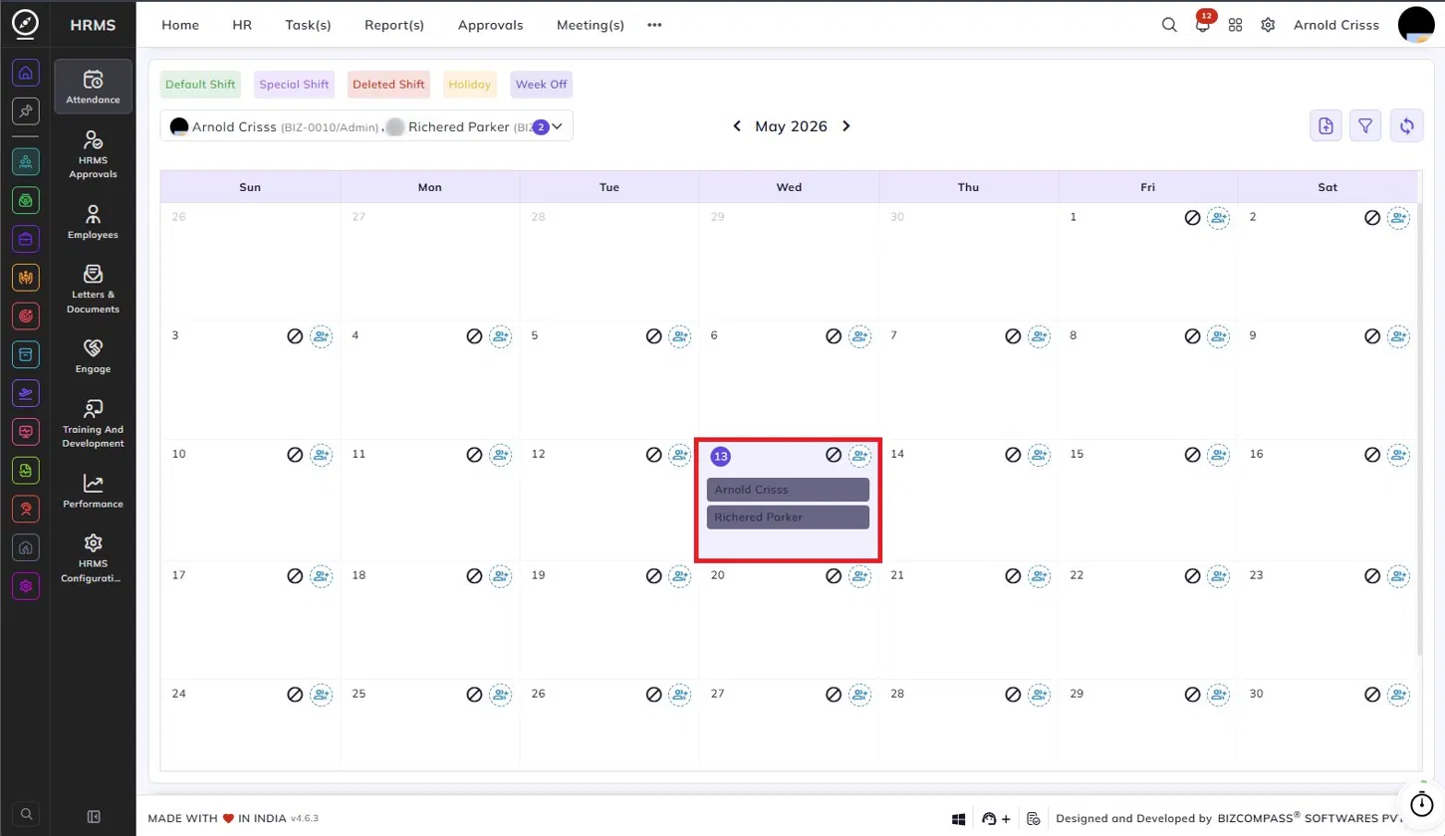Click the pin icon in left rail
Screen dimensions: 1445x836
26,110
